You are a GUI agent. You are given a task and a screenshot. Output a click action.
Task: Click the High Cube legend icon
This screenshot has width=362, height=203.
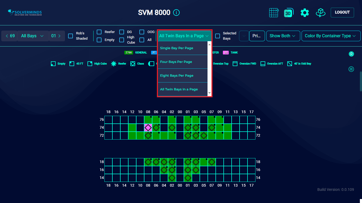90,64
